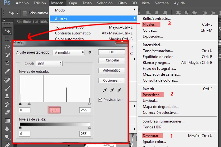221x147 pixels.
Task: Select the Brush tool
Action: point(7,88)
